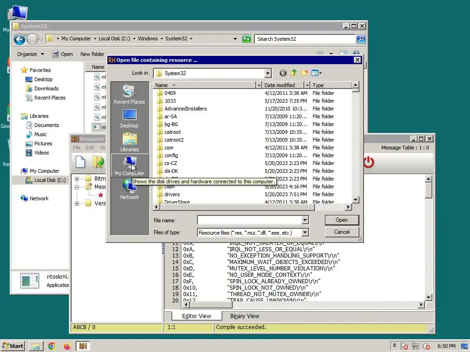Click the Back button in System32 Explorer window
Viewport: 470px width, 352px height.
[19, 39]
